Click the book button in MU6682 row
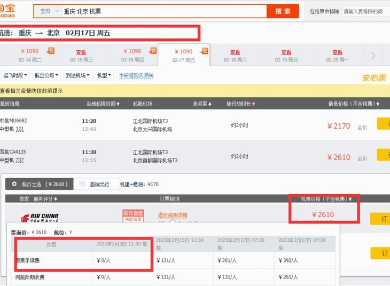The image size is (390, 286). [384, 123]
